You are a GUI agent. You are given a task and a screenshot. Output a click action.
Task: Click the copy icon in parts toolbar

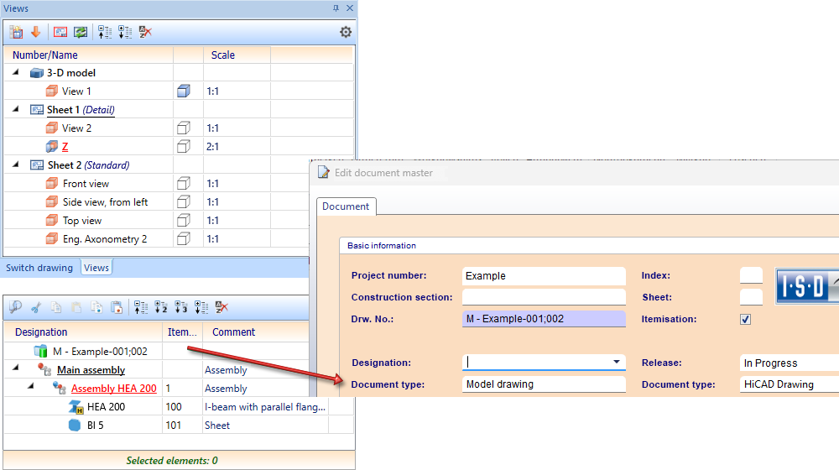pos(56,307)
